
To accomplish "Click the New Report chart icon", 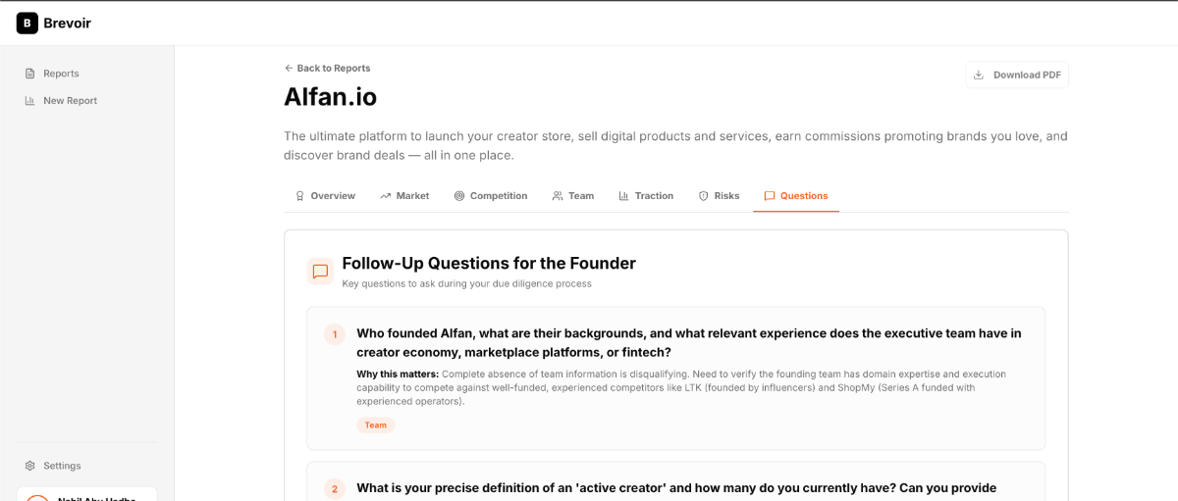I will 30,101.
